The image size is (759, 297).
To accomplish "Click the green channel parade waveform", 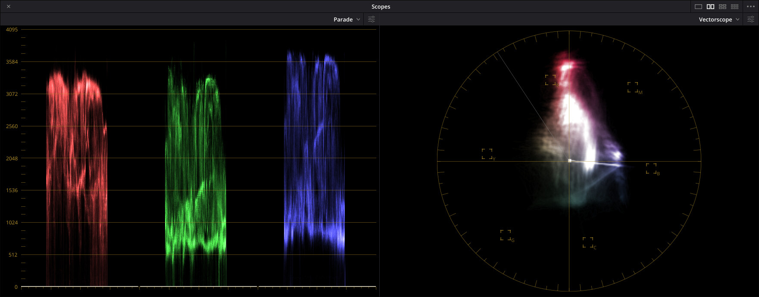I will (196, 172).
